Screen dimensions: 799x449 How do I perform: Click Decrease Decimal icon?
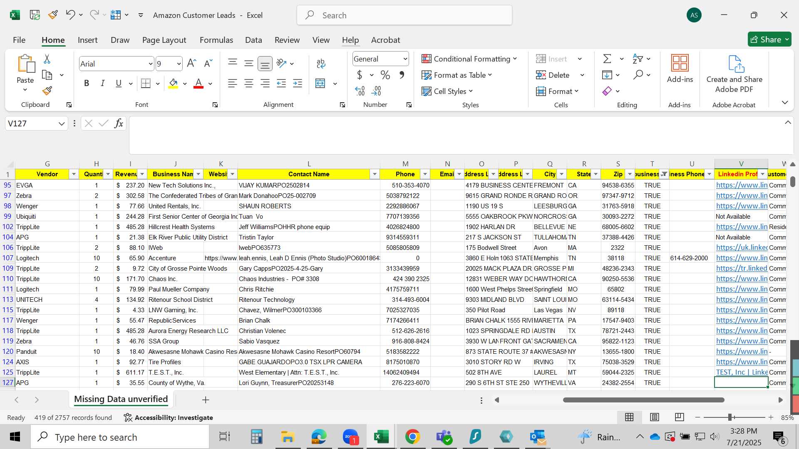[376, 91]
